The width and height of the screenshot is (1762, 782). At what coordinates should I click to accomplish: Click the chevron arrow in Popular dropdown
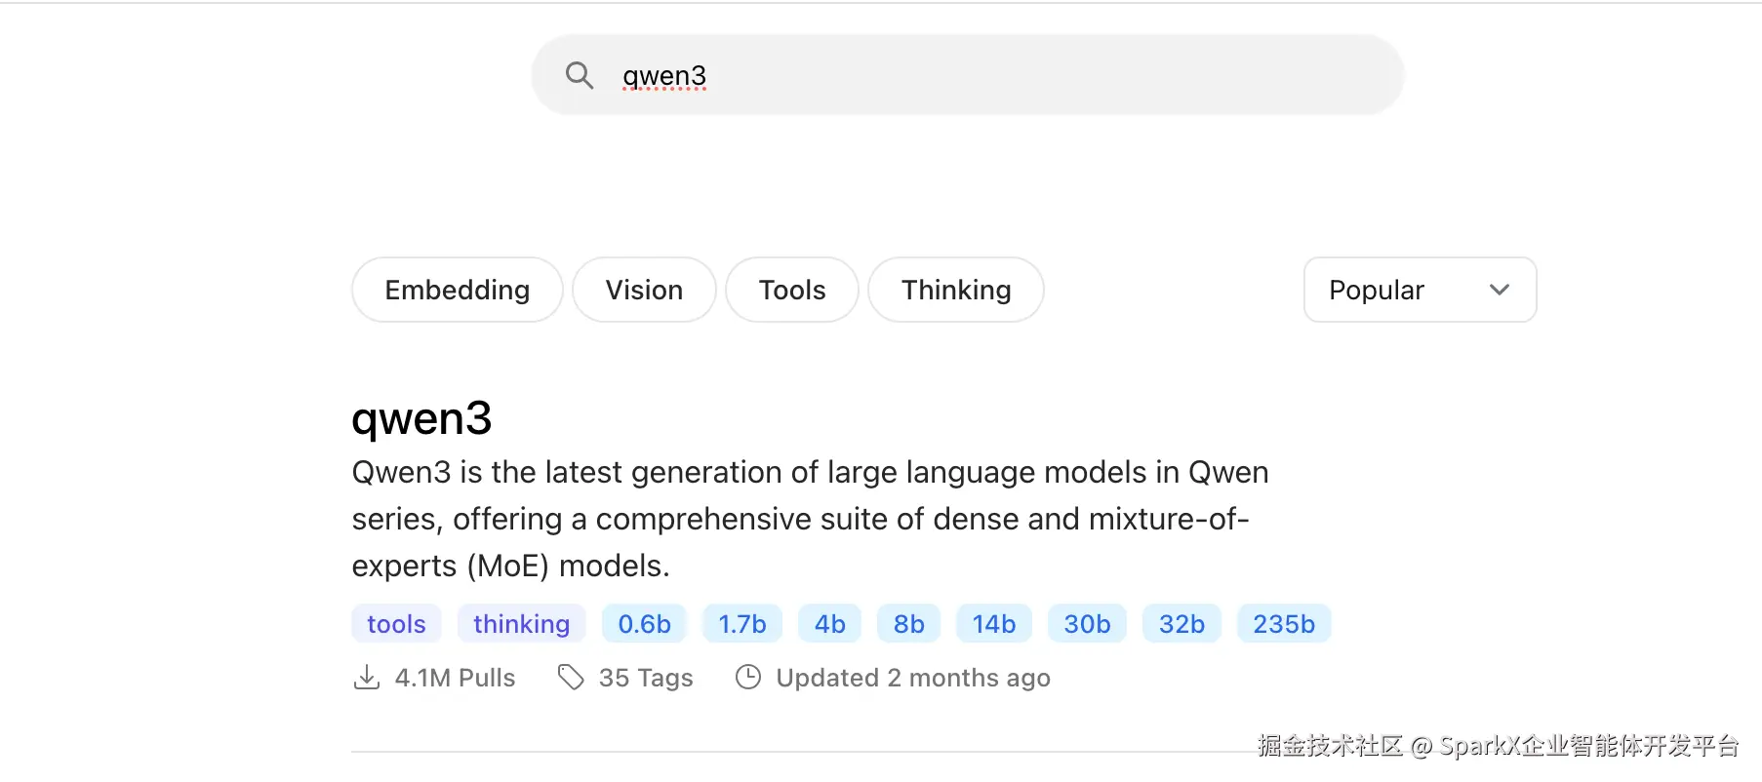[1500, 290]
